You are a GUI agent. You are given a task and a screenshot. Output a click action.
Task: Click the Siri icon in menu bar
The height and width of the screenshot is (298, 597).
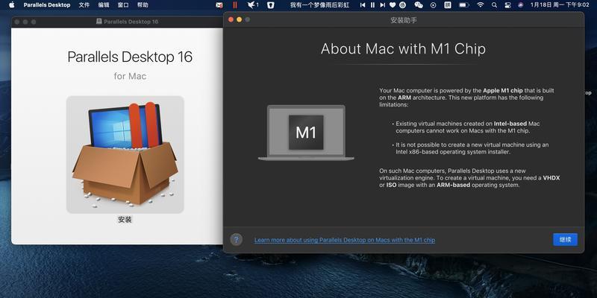(x=520, y=5)
